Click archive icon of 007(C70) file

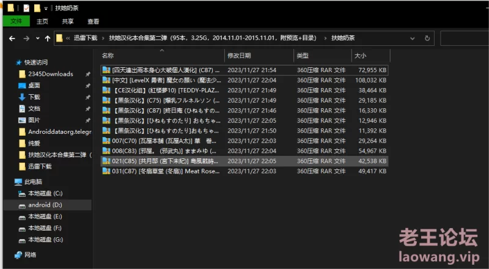tap(106, 141)
